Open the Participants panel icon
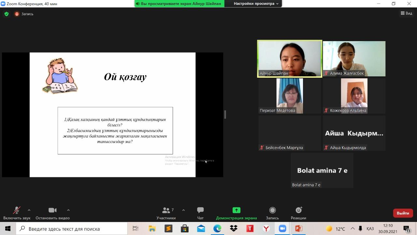This screenshot has width=417, height=235. coord(166,211)
